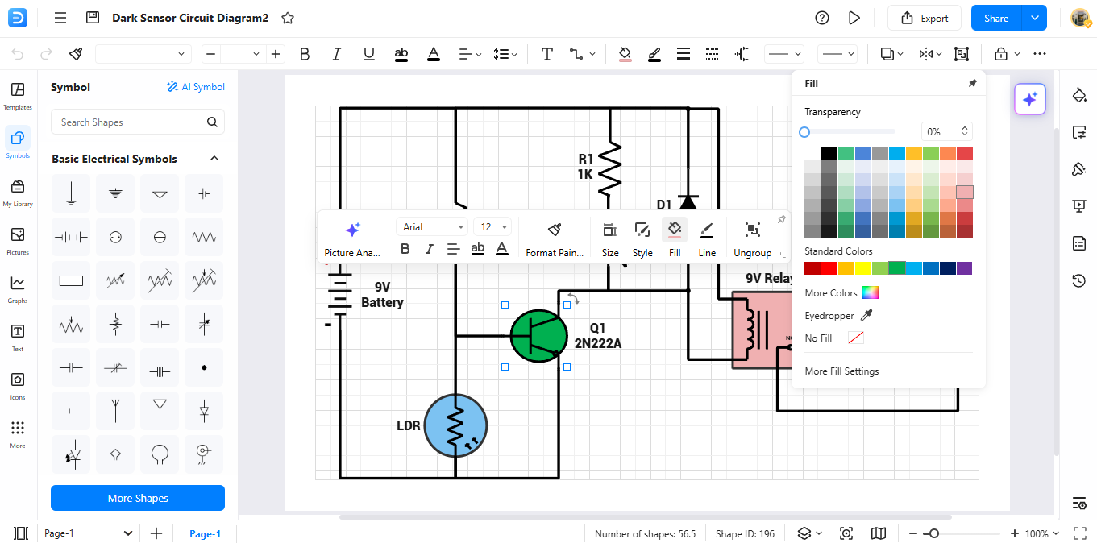Select the standard purple color swatch
The height and width of the screenshot is (543, 1097).
pos(964,268)
